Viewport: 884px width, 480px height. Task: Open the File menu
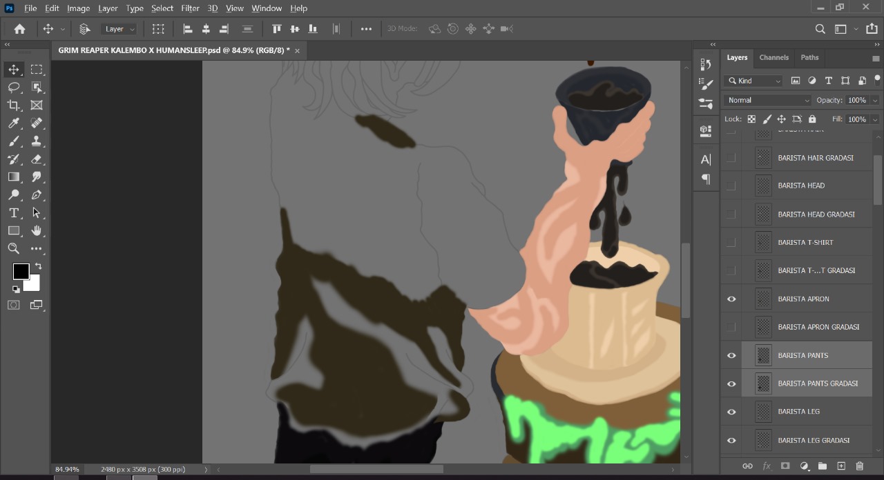(x=30, y=8)
